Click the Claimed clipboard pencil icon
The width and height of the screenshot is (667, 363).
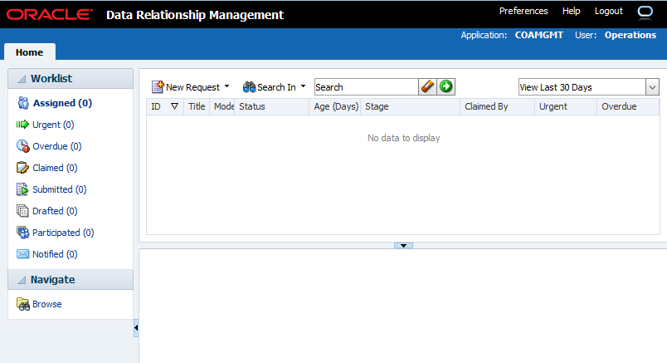coord(22,168)
